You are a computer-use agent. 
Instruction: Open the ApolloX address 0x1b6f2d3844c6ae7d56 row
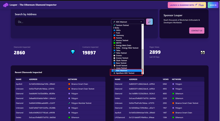click(42, 84)
